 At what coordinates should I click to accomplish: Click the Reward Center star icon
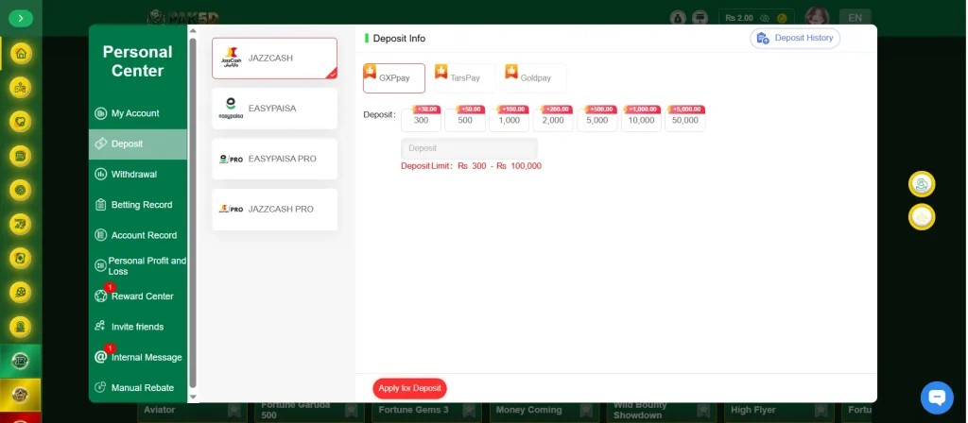coord(100,296)
